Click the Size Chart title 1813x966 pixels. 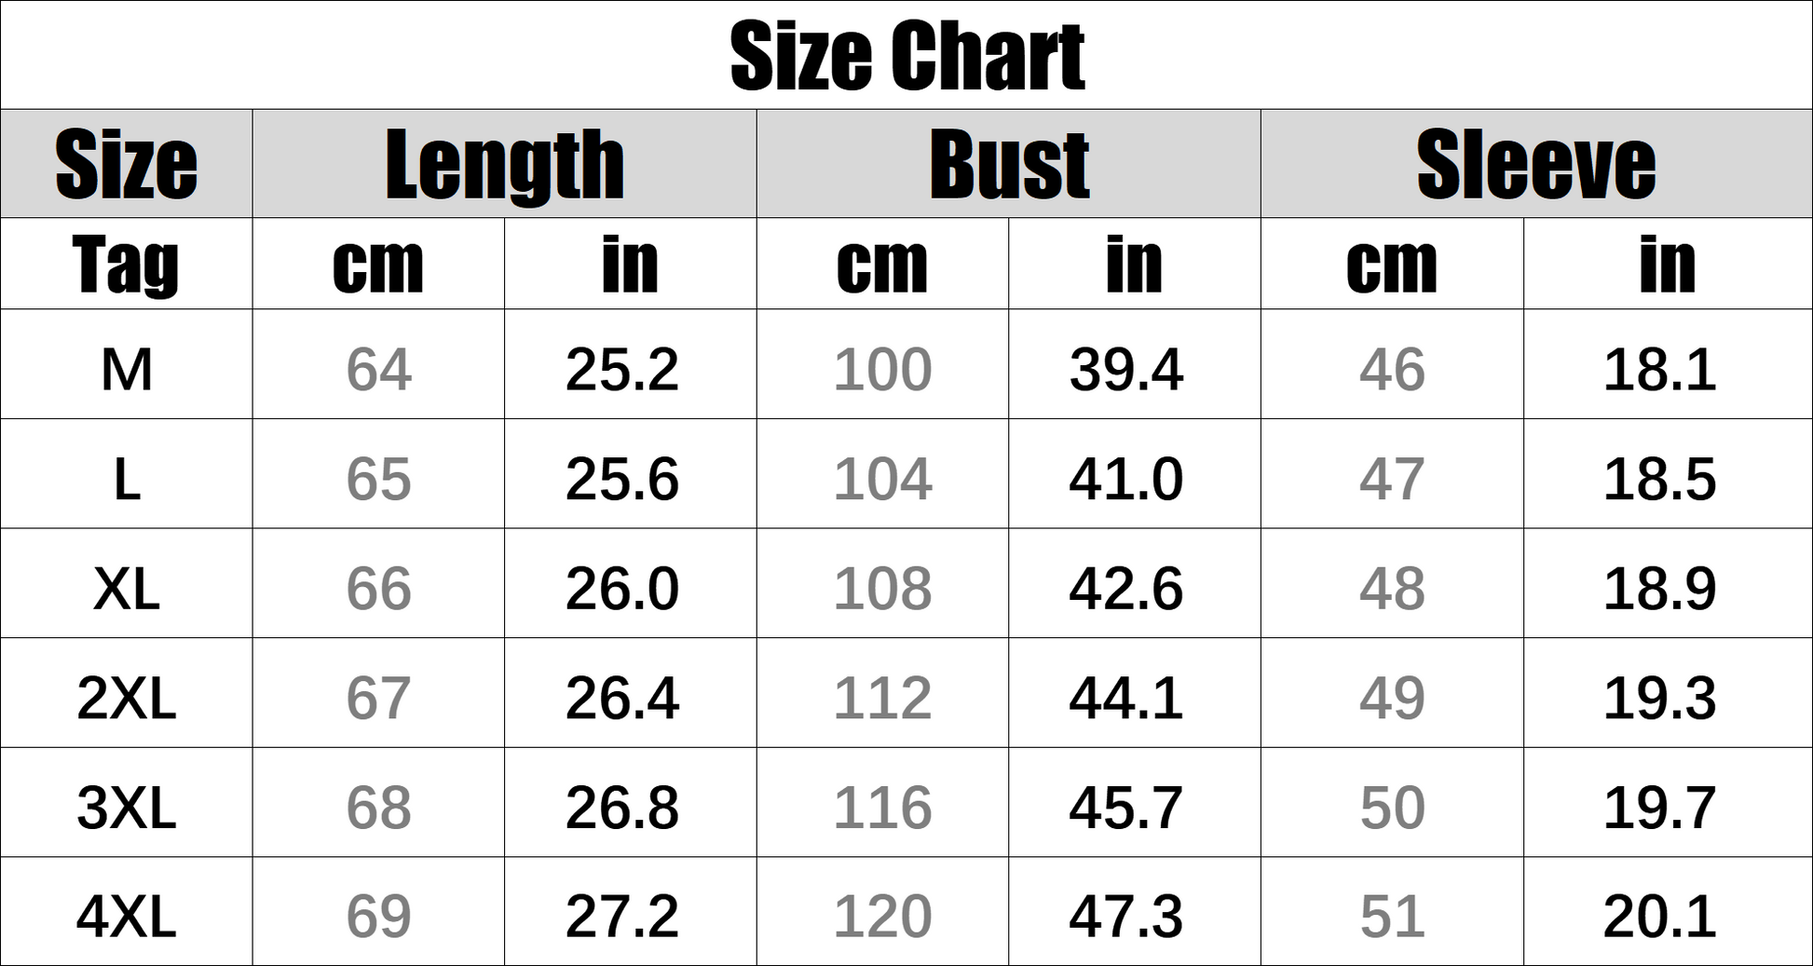pyautogui.click(x=906, y=56)
